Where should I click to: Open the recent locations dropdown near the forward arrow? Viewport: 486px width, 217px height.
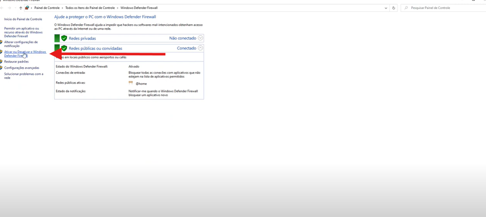tap(15, 8)
